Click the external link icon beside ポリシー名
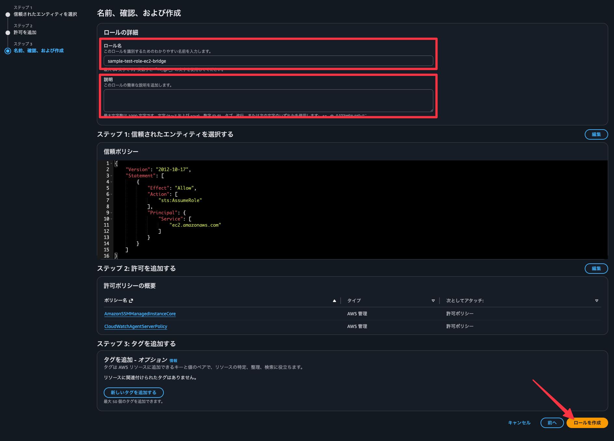614x441 pixels. point(131,301)
